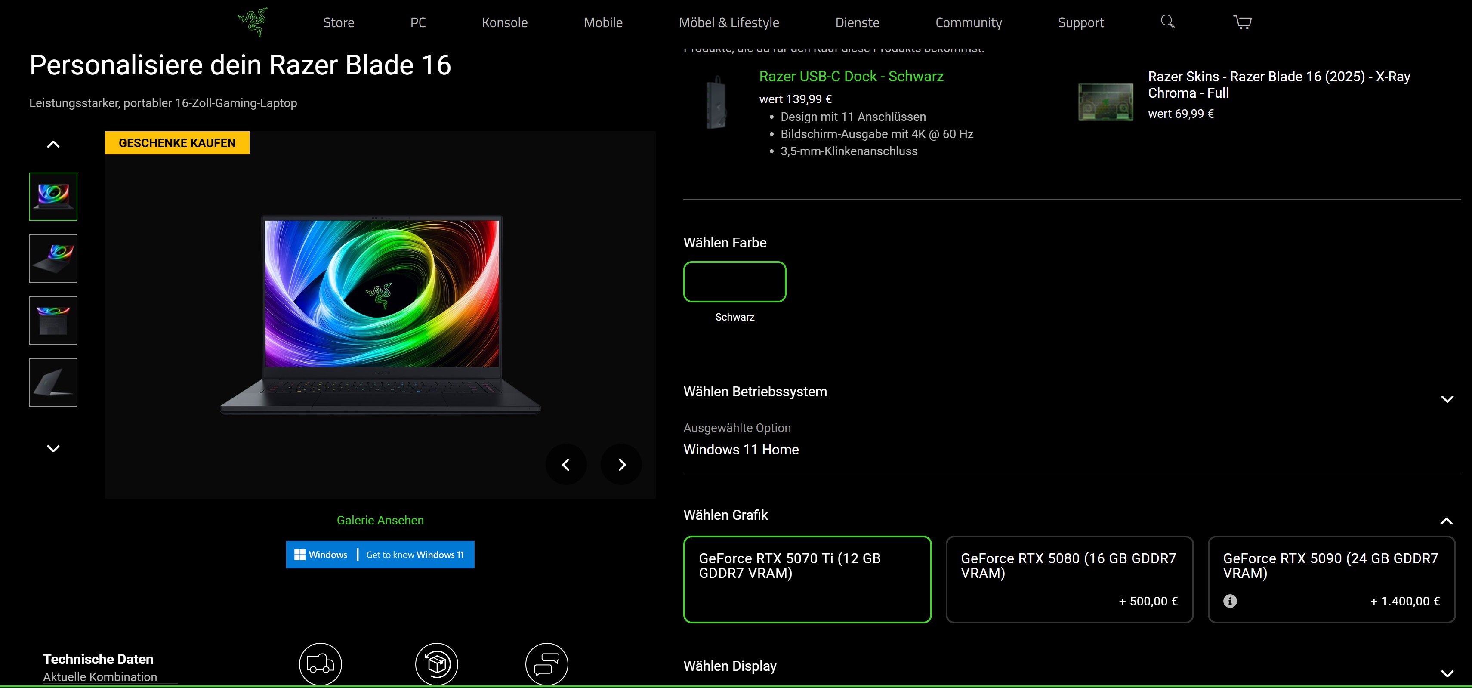Click info icon on RTX 5090 option
Screen dimensions: 1472x688
pyautogui.click(x=1230, y=601)
